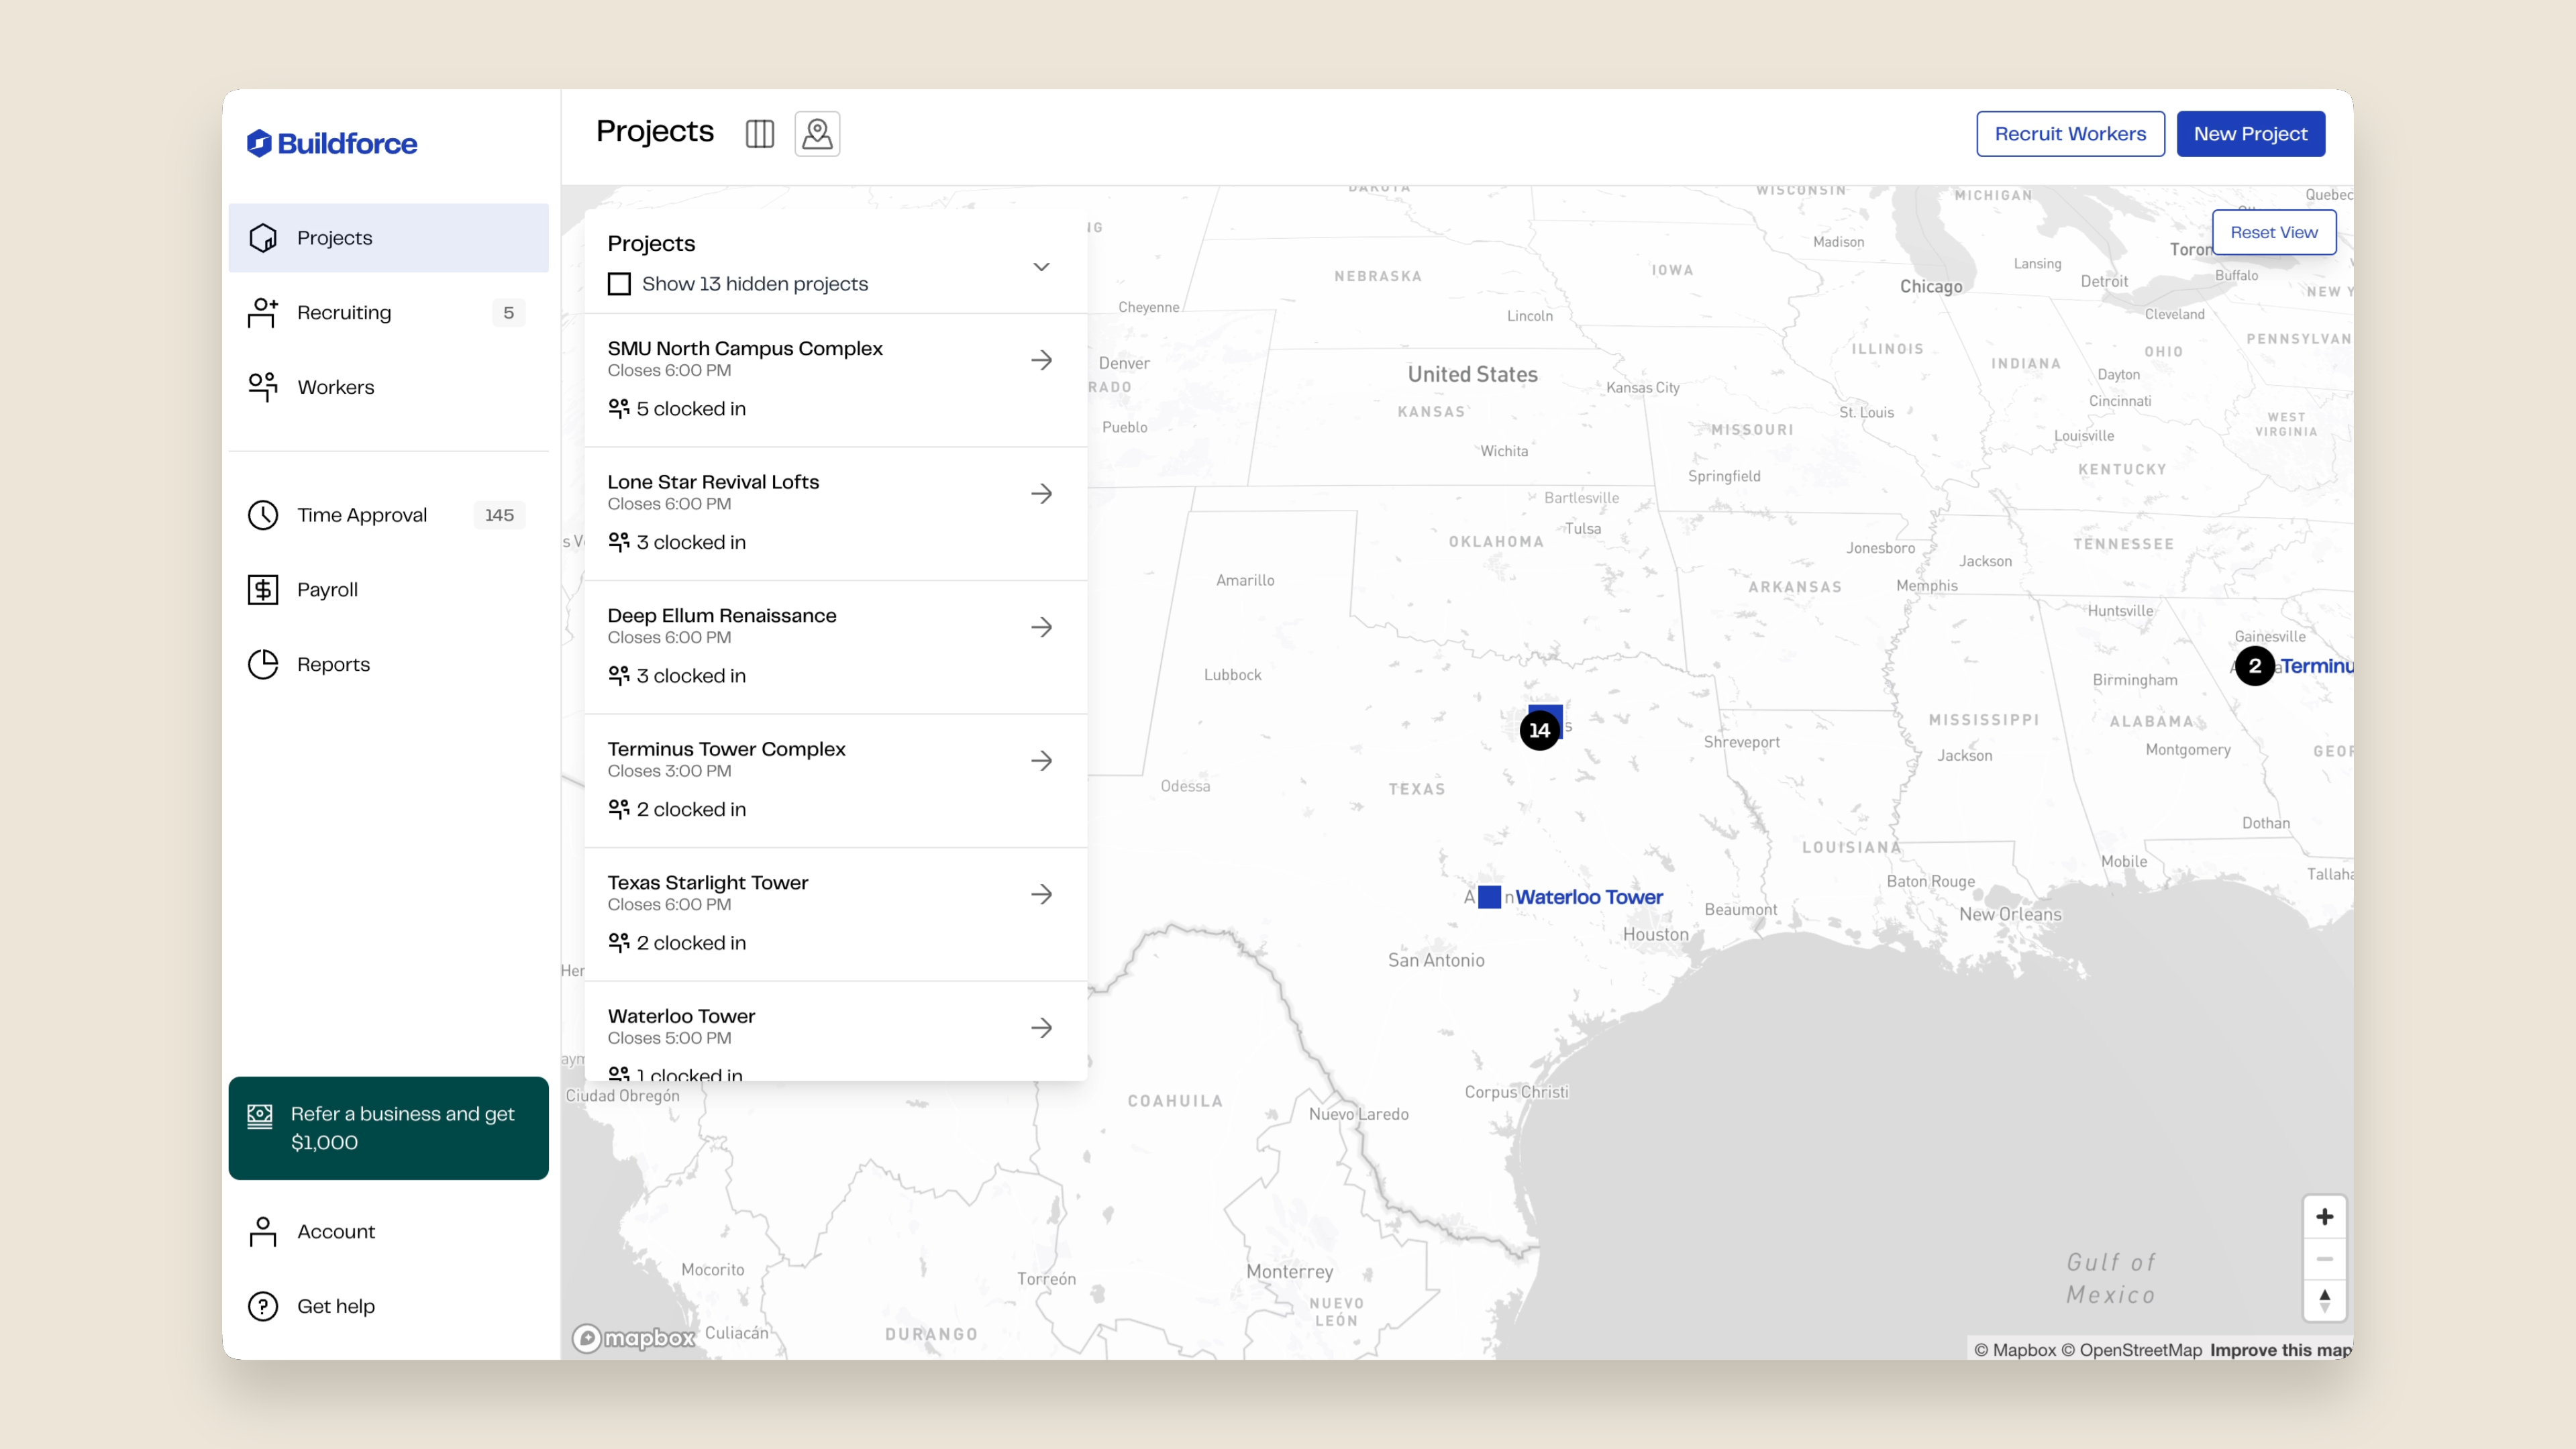Select Terminus Tower Complex title

click(726, 749)
